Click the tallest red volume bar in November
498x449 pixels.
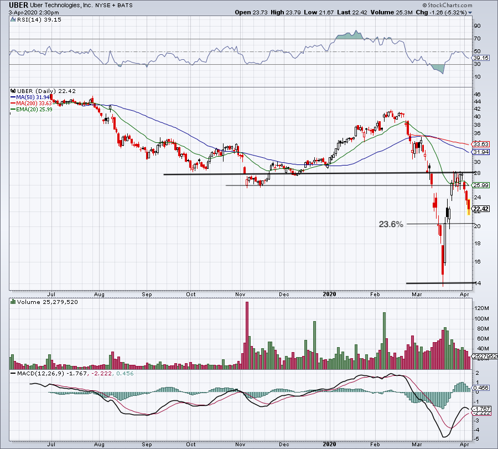pyautogui.click(x=247, y=336)
